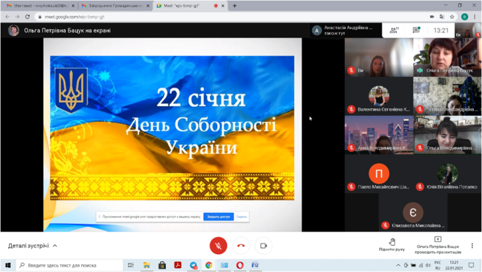Select Pavlo Mykhailovych's participant tile
482x272 pixels.
pyautogui.click(x=379, y=177)
